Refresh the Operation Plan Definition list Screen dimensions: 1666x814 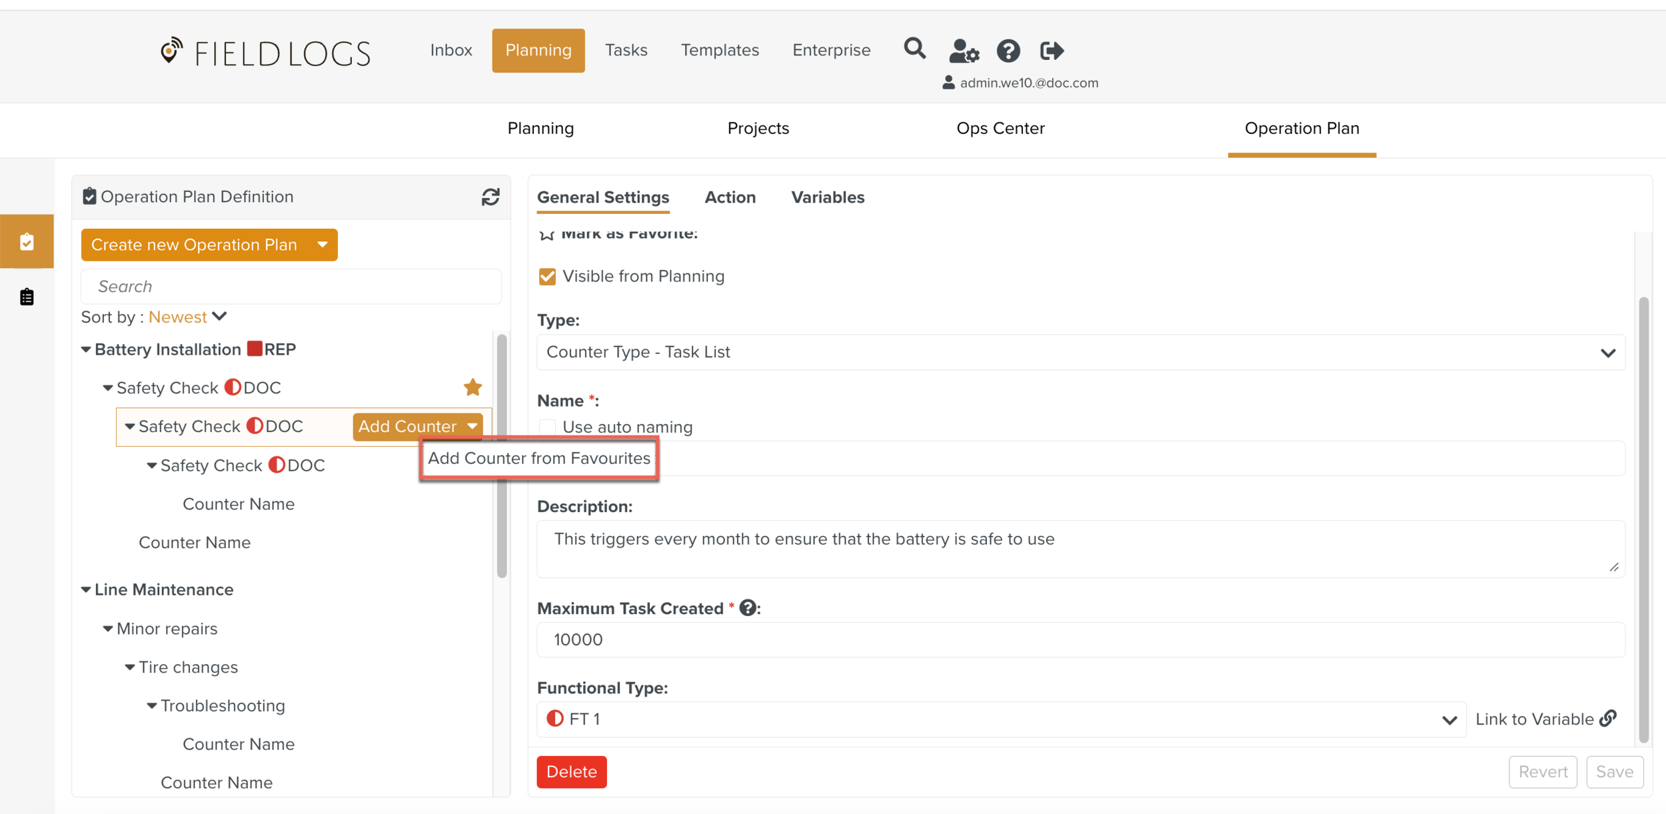[490, 197]
